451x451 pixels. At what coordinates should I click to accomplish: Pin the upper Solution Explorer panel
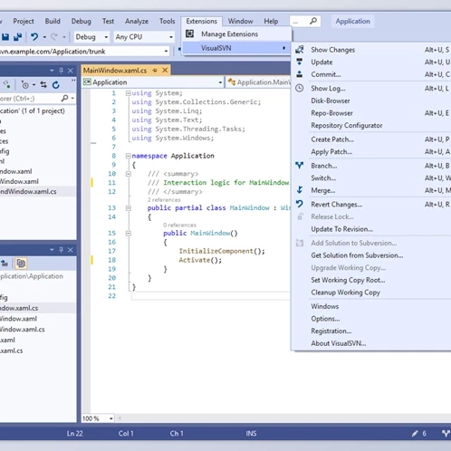pos(61,71)
